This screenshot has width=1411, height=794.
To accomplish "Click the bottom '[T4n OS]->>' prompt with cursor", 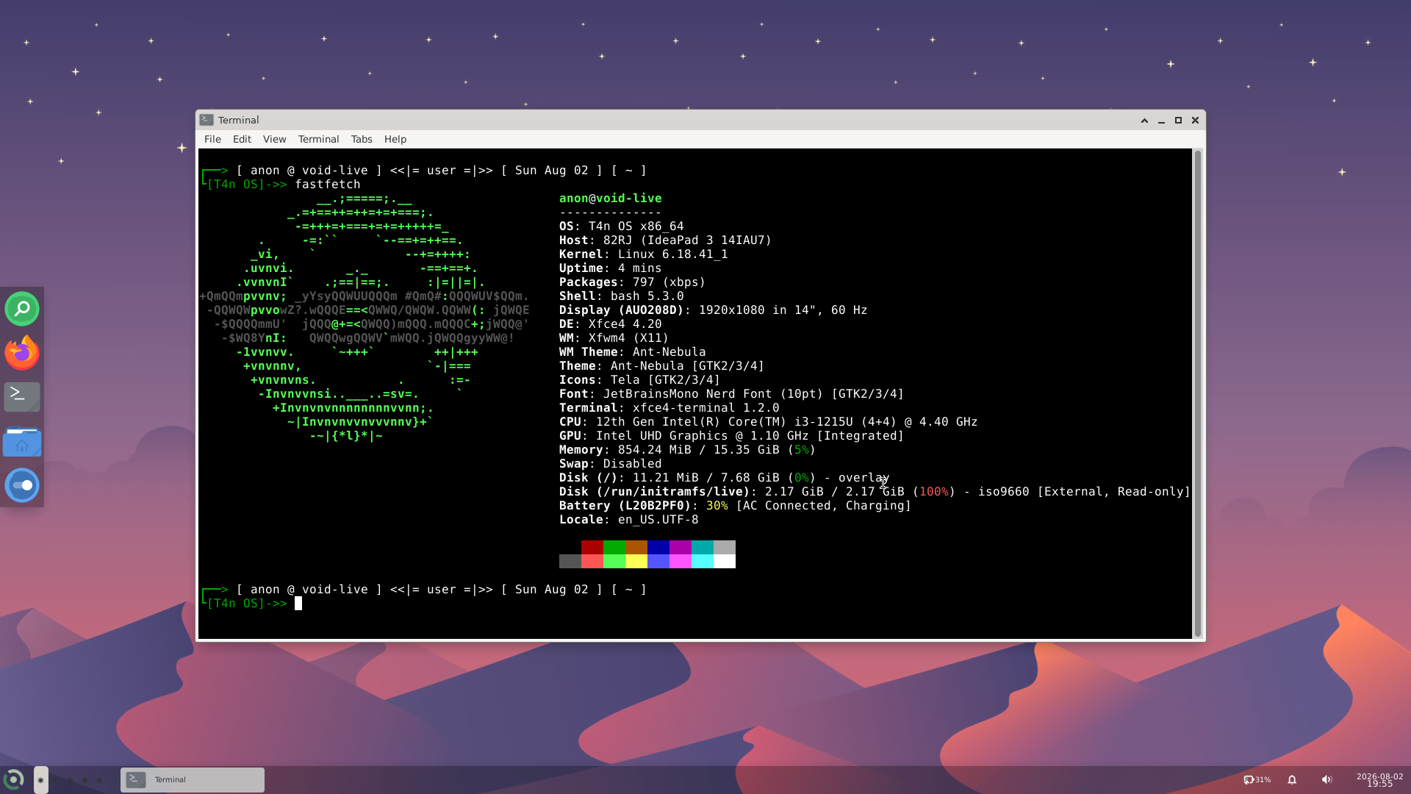I will 251,604.
